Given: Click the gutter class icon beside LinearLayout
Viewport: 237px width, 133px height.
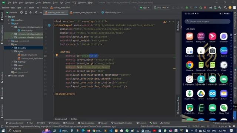Looking at the screenshot, I should (49, 25).
